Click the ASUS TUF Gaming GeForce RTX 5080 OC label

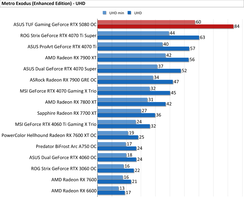[x=55, y=25]
